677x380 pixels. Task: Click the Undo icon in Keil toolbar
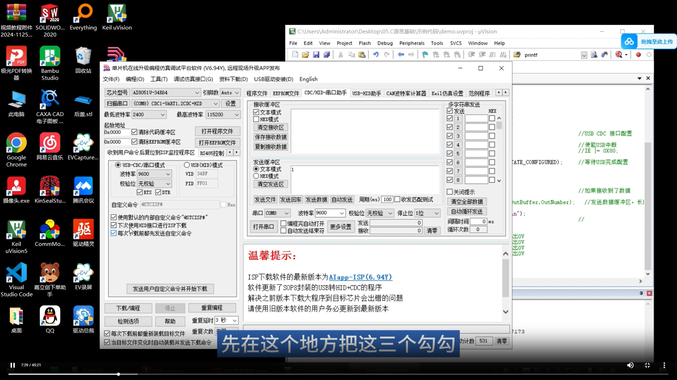[x=376, y=55]
